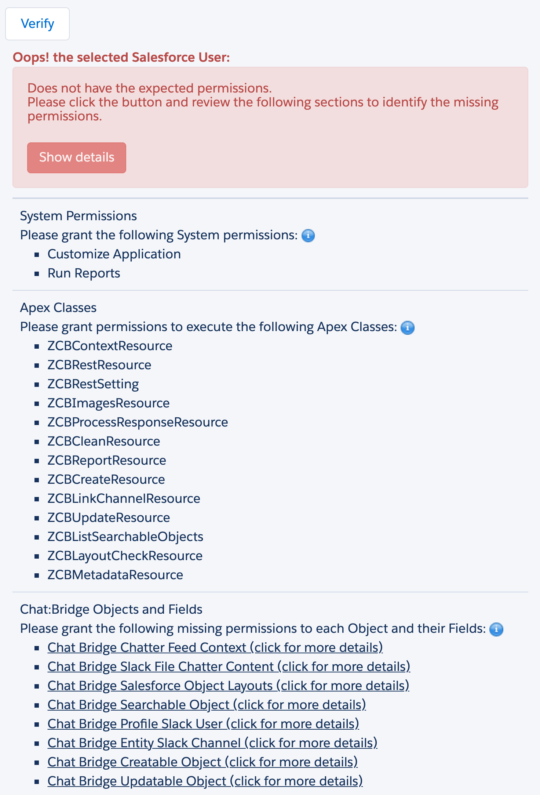This screenshot has height=795, width=540.
Task: Open Chat Bridge Creatable Object details link
Action: [x=202, y=762]
